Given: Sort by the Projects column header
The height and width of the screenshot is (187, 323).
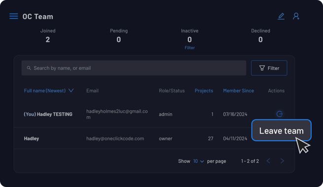Looking at the screenshot, I should click(204, 90).
